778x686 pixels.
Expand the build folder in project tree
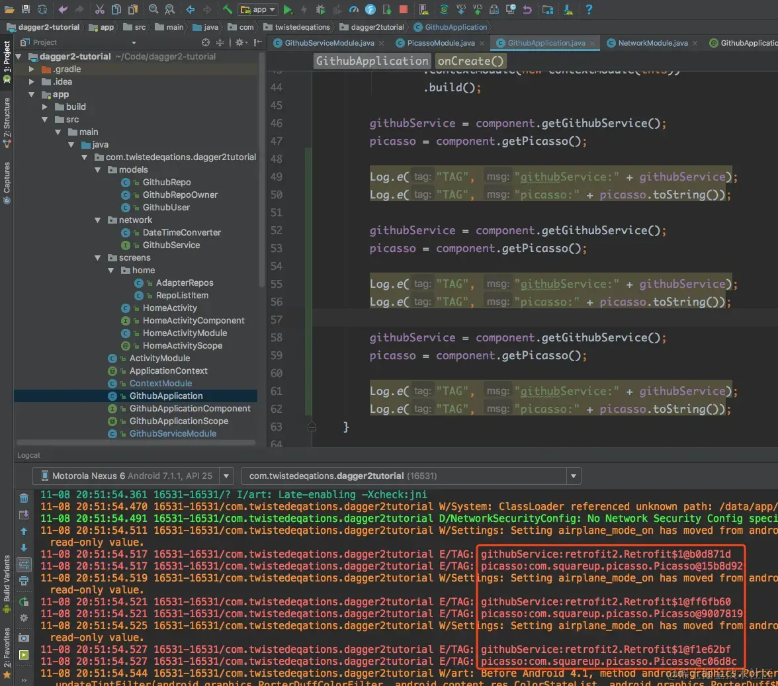point(45,107)
